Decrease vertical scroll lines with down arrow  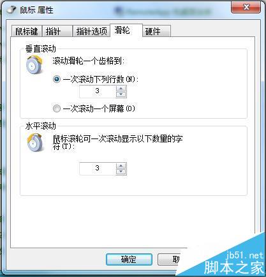point(121,94)
